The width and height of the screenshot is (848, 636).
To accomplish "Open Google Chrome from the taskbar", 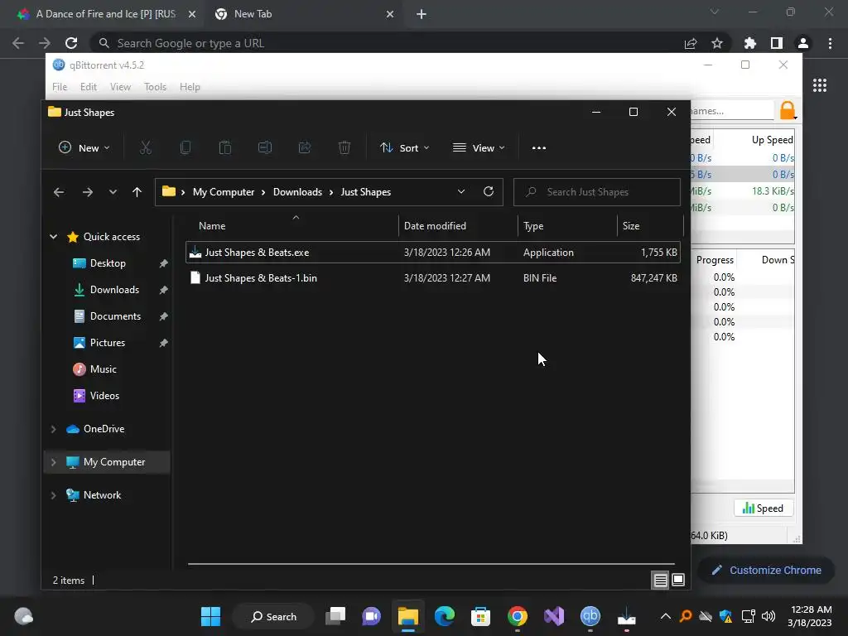I will click(x=518, y=616).
